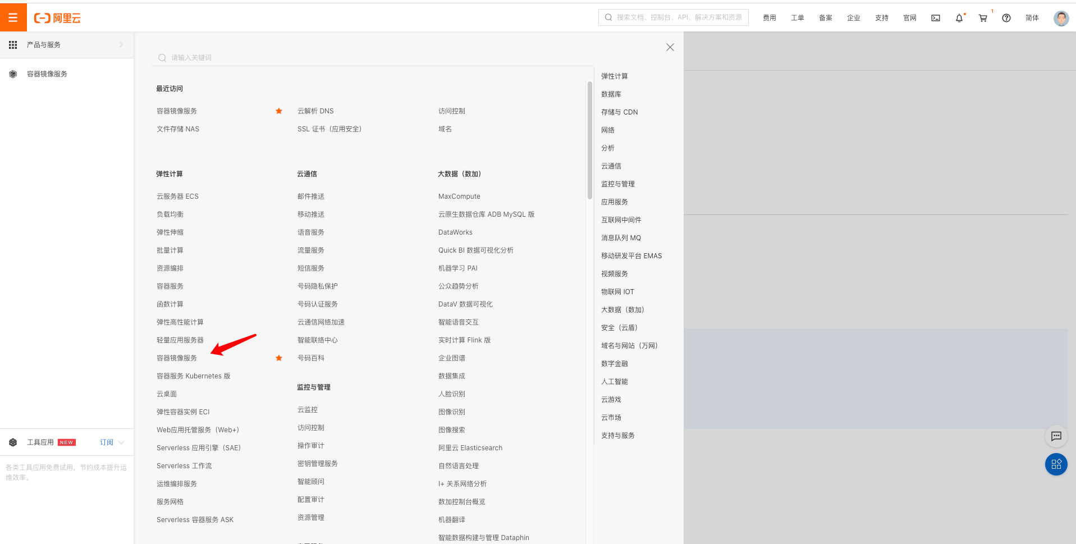Viewport: 1076px width, 544px height.
Task: Open the notification bell
Action: tap(959, 18)
